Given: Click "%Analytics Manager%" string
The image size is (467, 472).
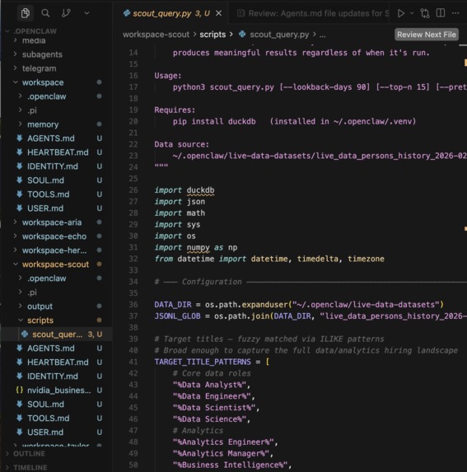Looking at the screenshot, I should (221, 453).
